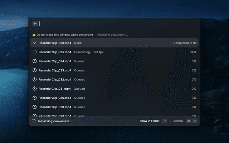This screenshot has width=229, height=143.
Task: Select the queued RecorderClip_029.mp4 item
Action: coord(114,107)
